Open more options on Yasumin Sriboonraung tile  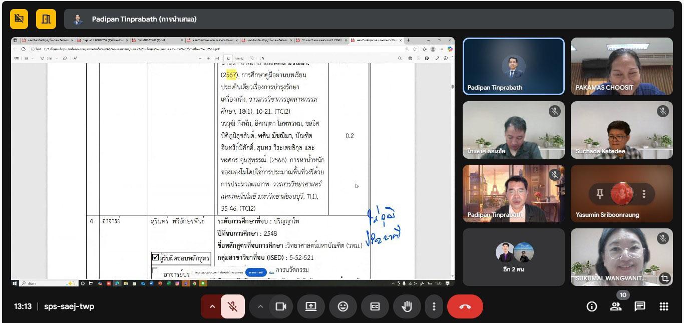coord(644,194)
